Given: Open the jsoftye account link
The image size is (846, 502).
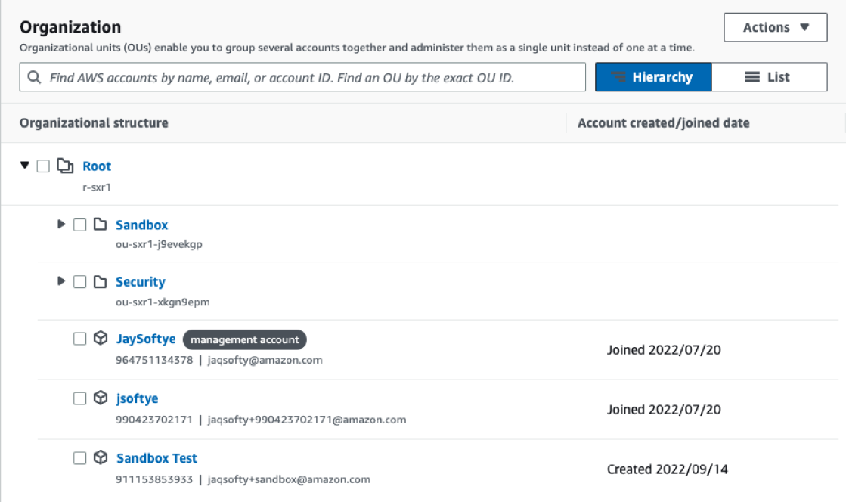Looking at the screenshot, I should point(138,398).
